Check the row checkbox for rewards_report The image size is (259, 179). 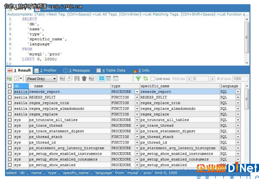click(10, 91)
